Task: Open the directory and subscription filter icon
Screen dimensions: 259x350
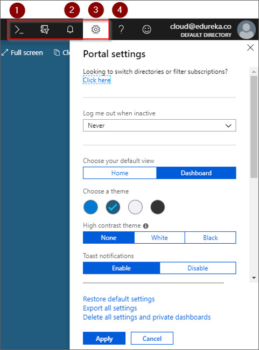Action: point(45,30)
